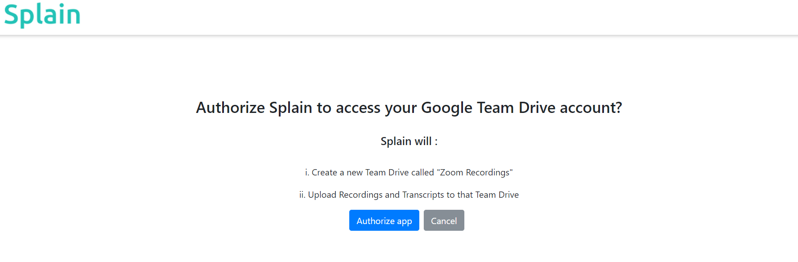
Task: Click the word "Create" in step i
Action: (324, 172)
